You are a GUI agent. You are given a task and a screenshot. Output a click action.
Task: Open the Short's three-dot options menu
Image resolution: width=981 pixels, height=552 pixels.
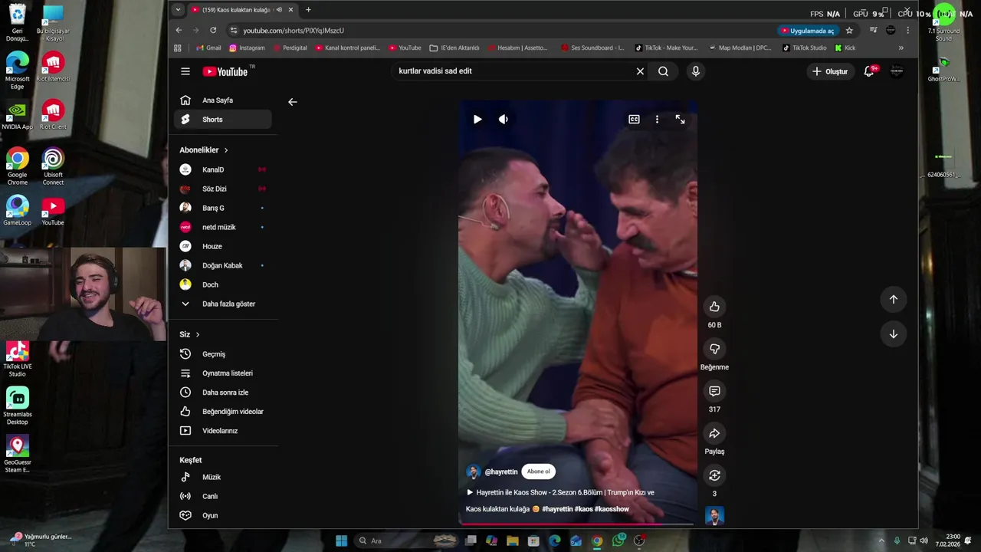657,120
